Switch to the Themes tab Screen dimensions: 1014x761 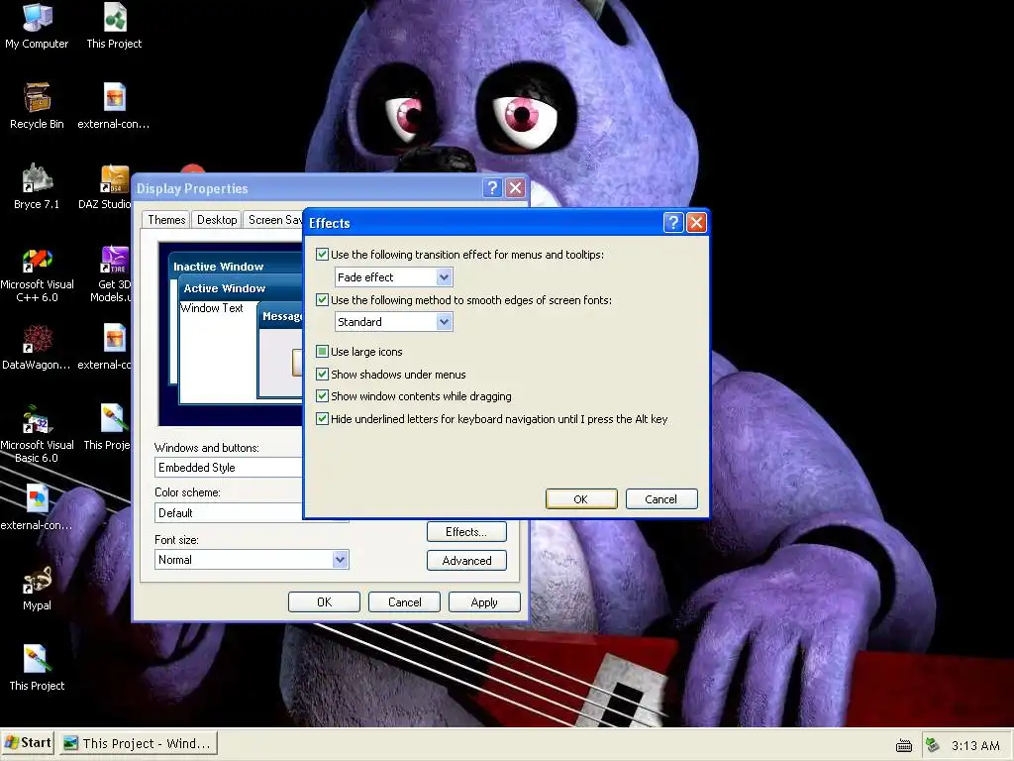pos(166,220)
